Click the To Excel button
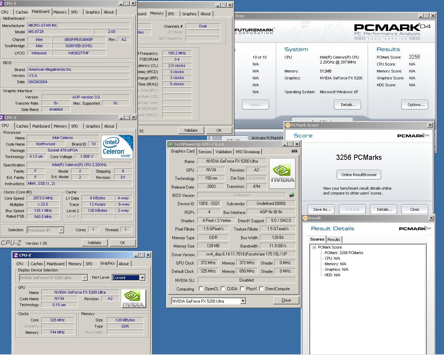Viewport: 444px width, 355px height. click(x=352, y=209)
